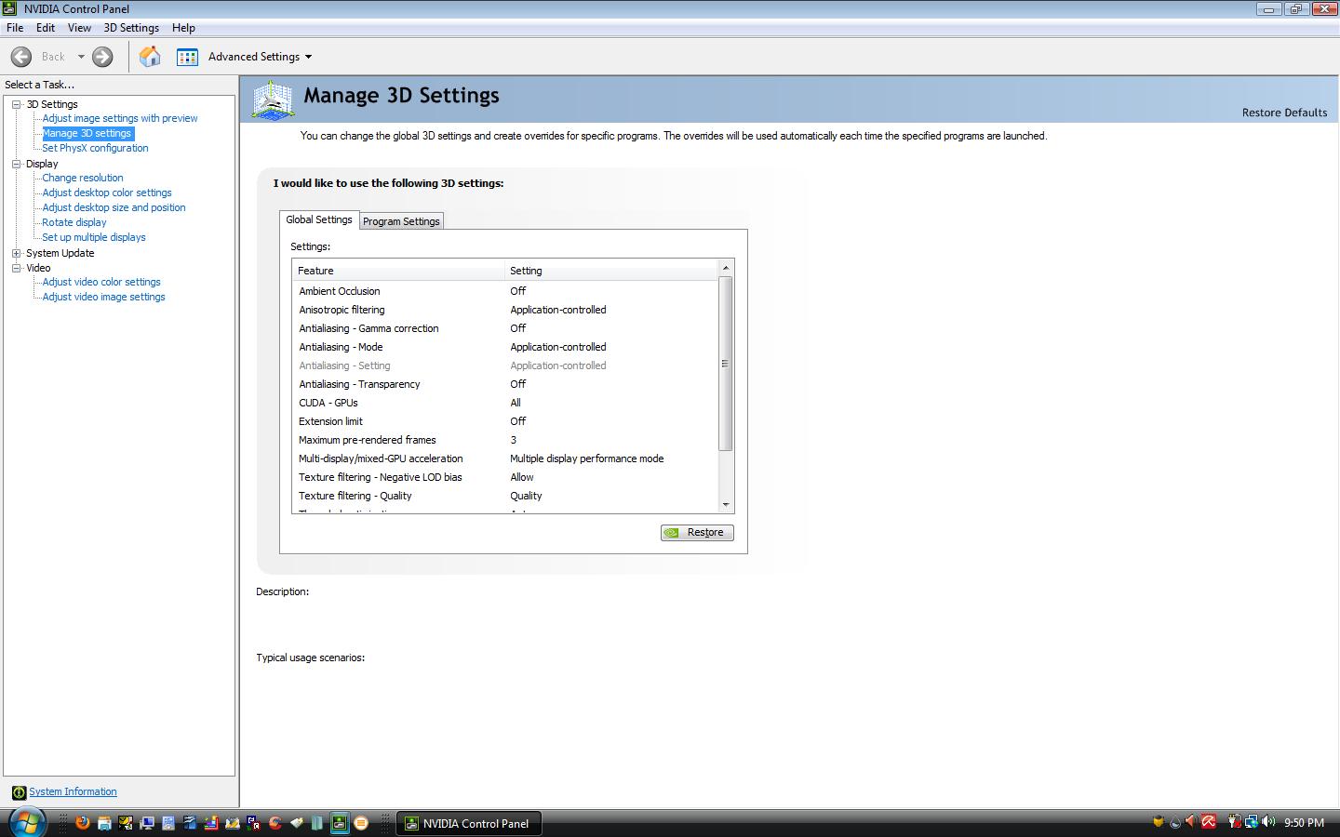Open the Help menu

click(183, 28)
